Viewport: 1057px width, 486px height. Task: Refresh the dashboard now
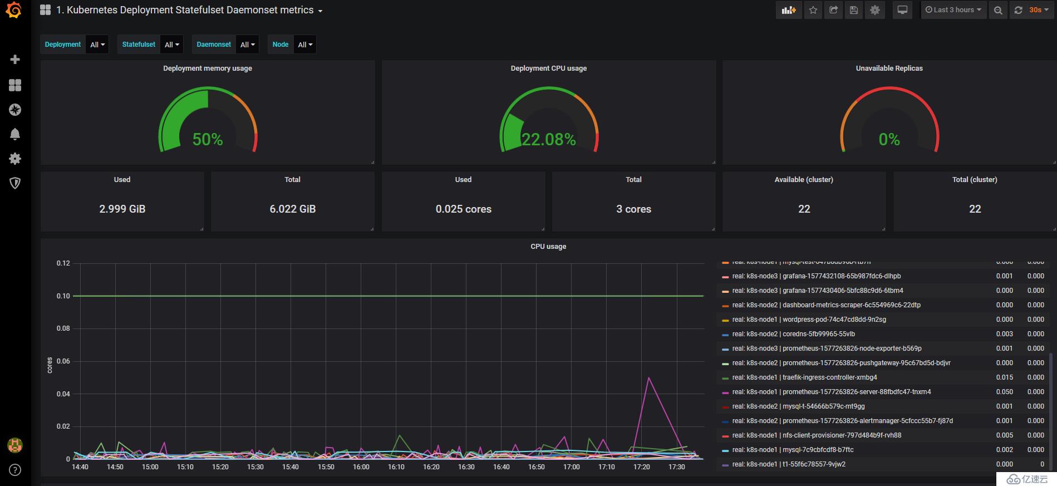pos(1018,10)
